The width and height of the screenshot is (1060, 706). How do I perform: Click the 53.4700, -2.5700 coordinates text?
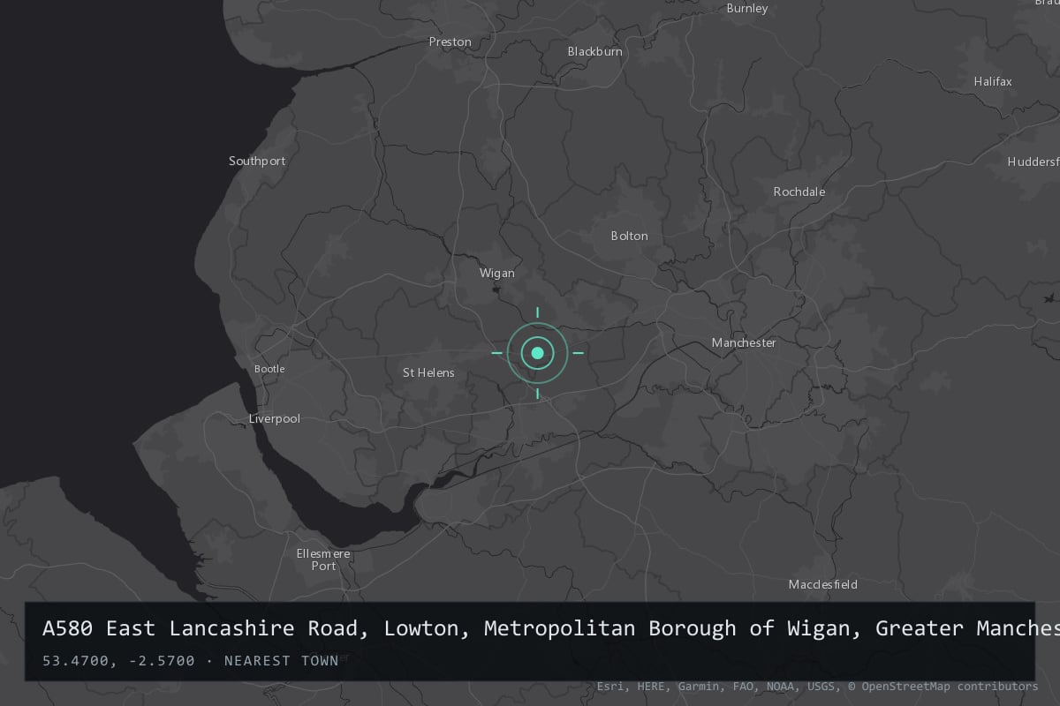click(118, 660)
